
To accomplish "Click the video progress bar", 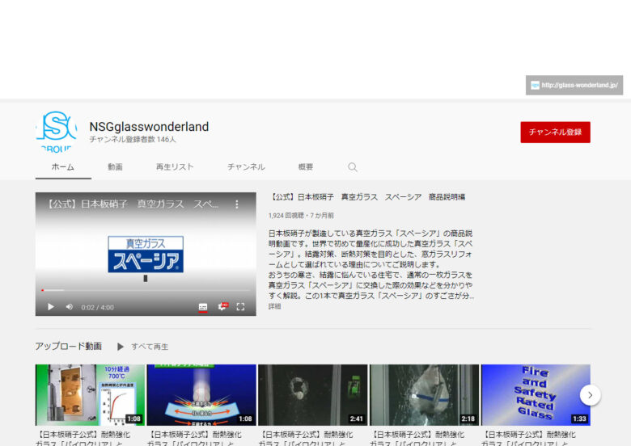I will [x=146, y=290].
